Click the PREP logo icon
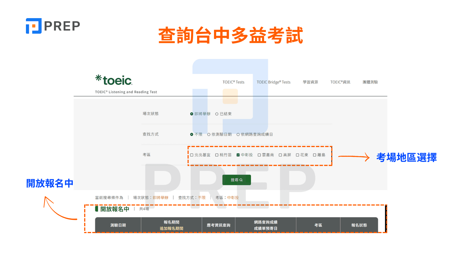This screenshot has width=461, height=259. click(34, 26)
